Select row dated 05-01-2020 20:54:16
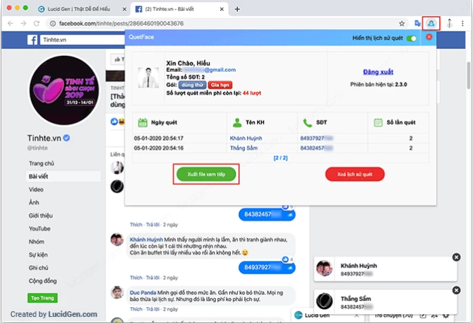The height and width of the screenshot is (323, 473). pyautogui.click(x=281, y=148)
